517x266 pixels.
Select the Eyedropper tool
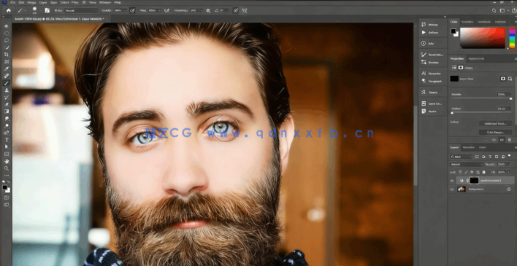pyautogui.click(x=7, y=69)
